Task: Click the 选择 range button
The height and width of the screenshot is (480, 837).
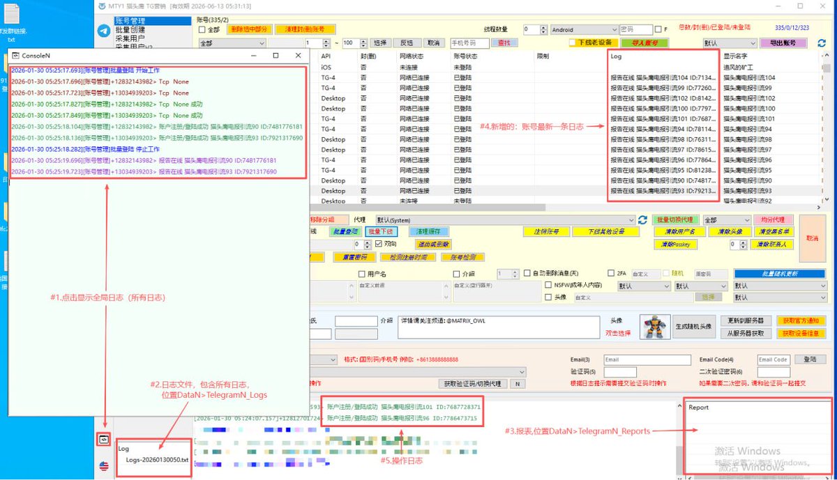Action: pos(380,43)
